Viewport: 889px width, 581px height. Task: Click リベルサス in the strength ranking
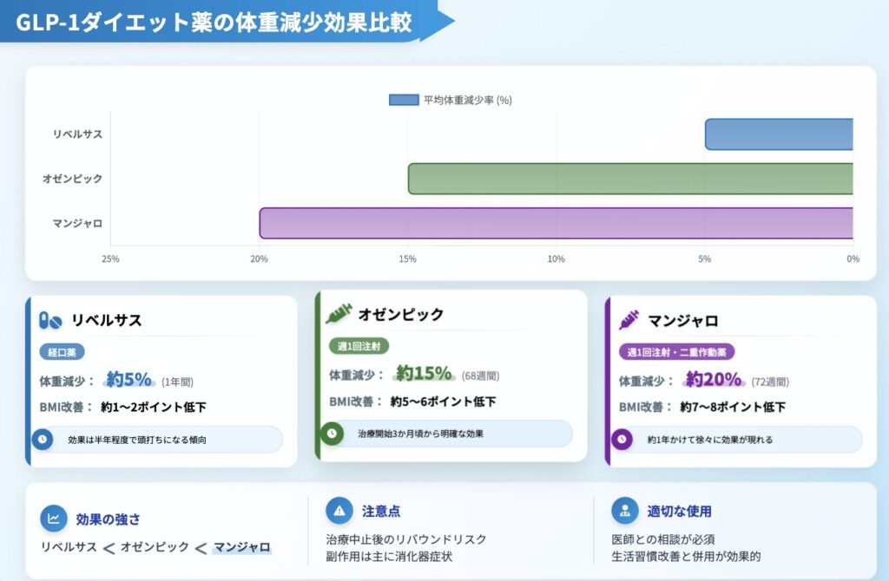(x=69, y=547)
